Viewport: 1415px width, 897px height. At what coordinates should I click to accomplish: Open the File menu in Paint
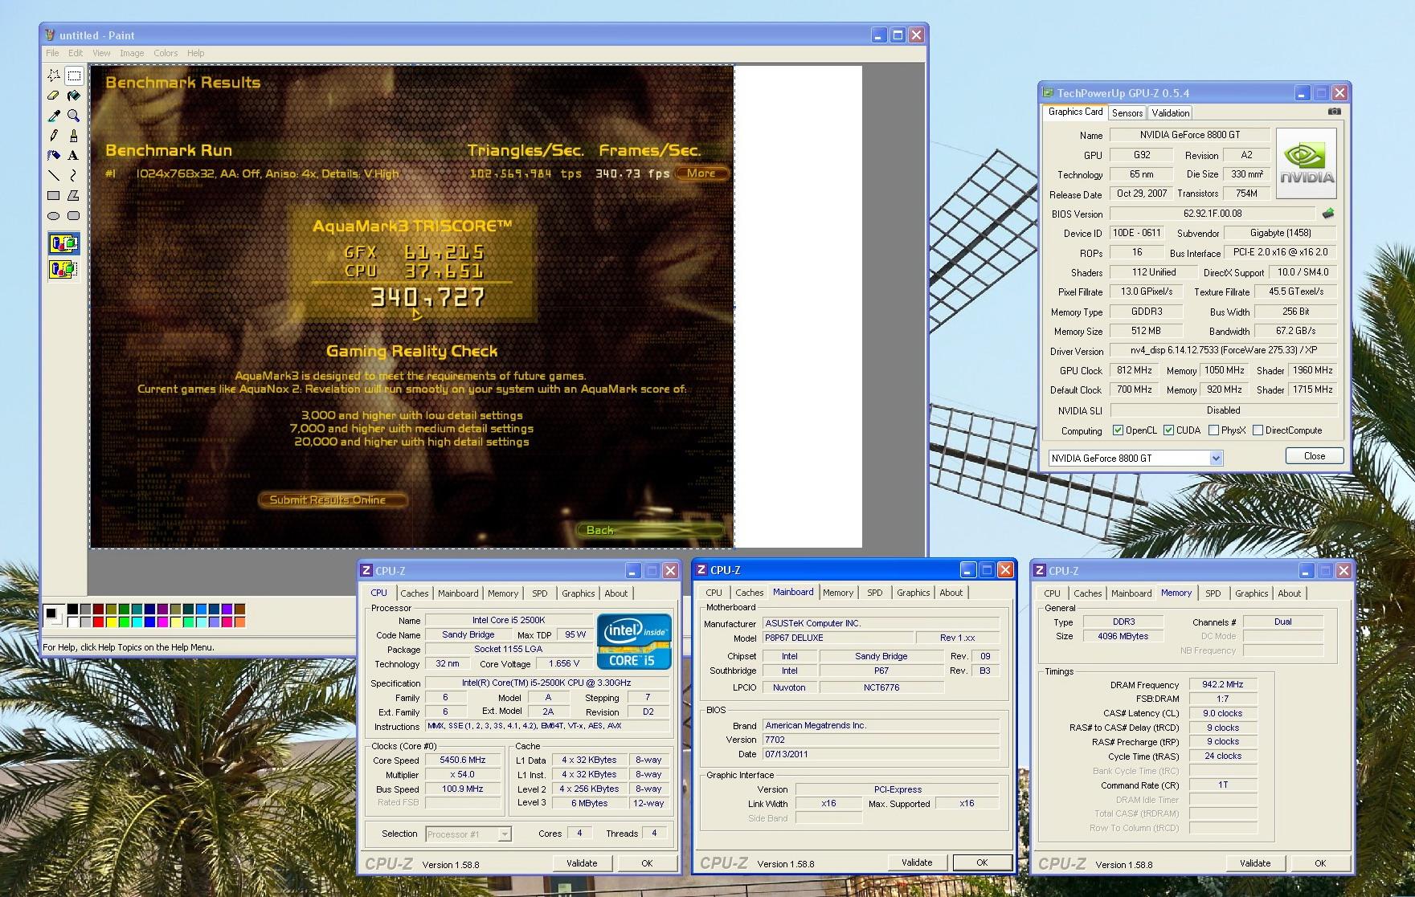click(x=52, y=53)
